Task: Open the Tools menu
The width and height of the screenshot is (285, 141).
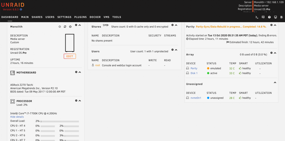Action: pyautogui.click(x=117, y=17)
